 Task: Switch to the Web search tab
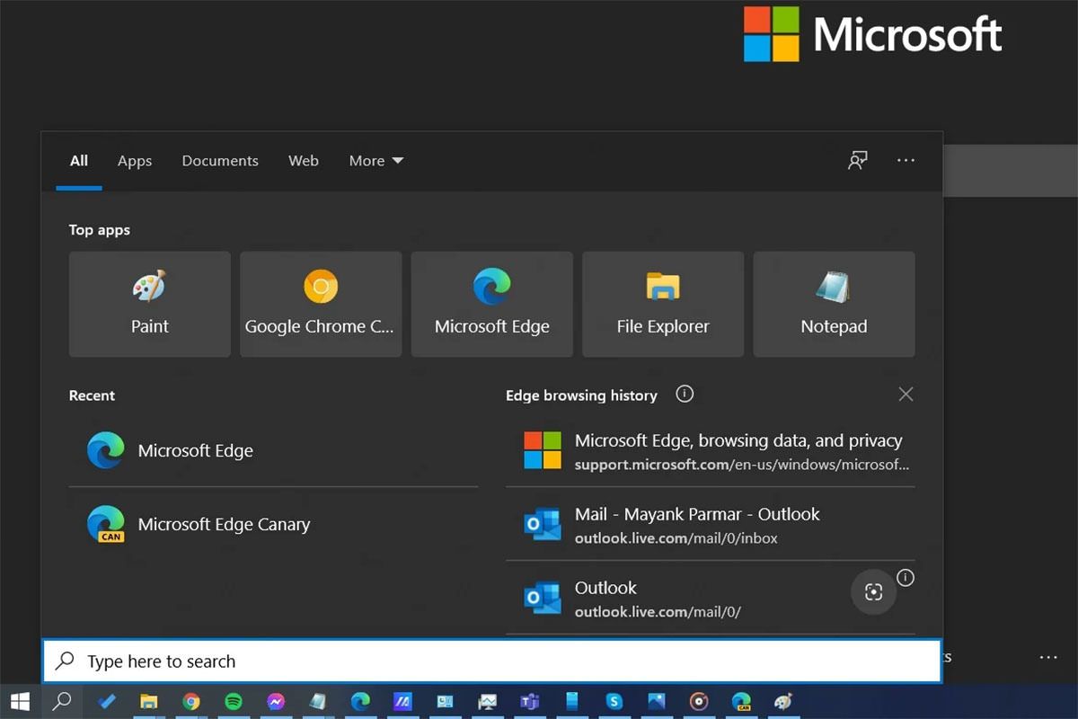pos(304,161)
